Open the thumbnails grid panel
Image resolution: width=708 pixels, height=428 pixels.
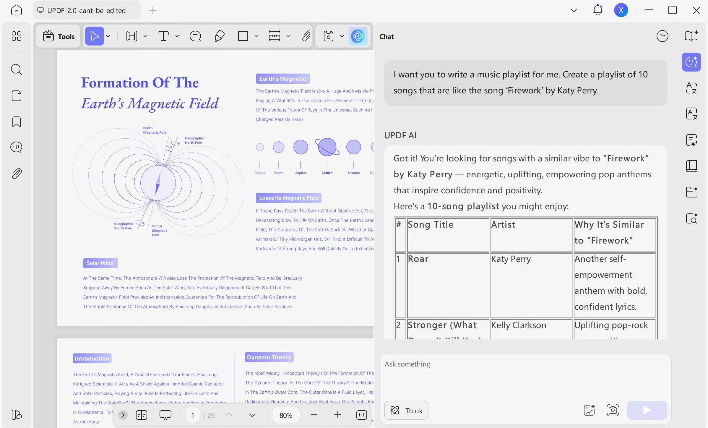tap(16, 36)
